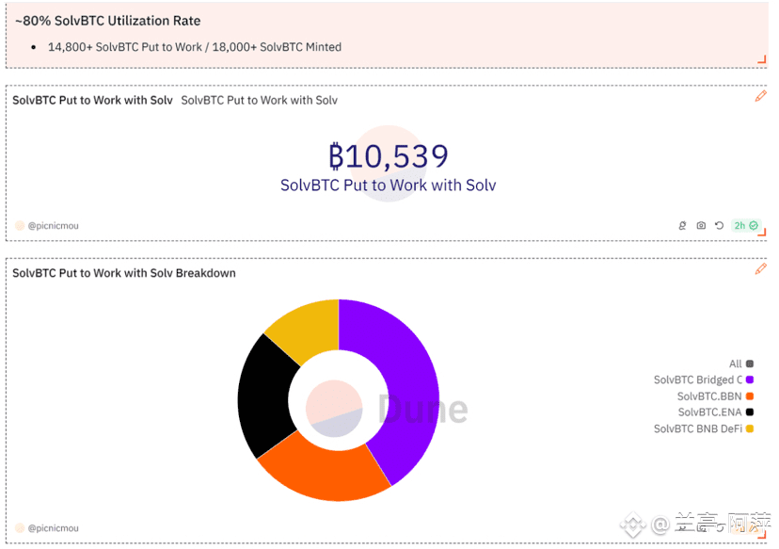Click the plug-shaped API icon on the counter panel
The image size is (779, 549).
(x=683, y=225)
